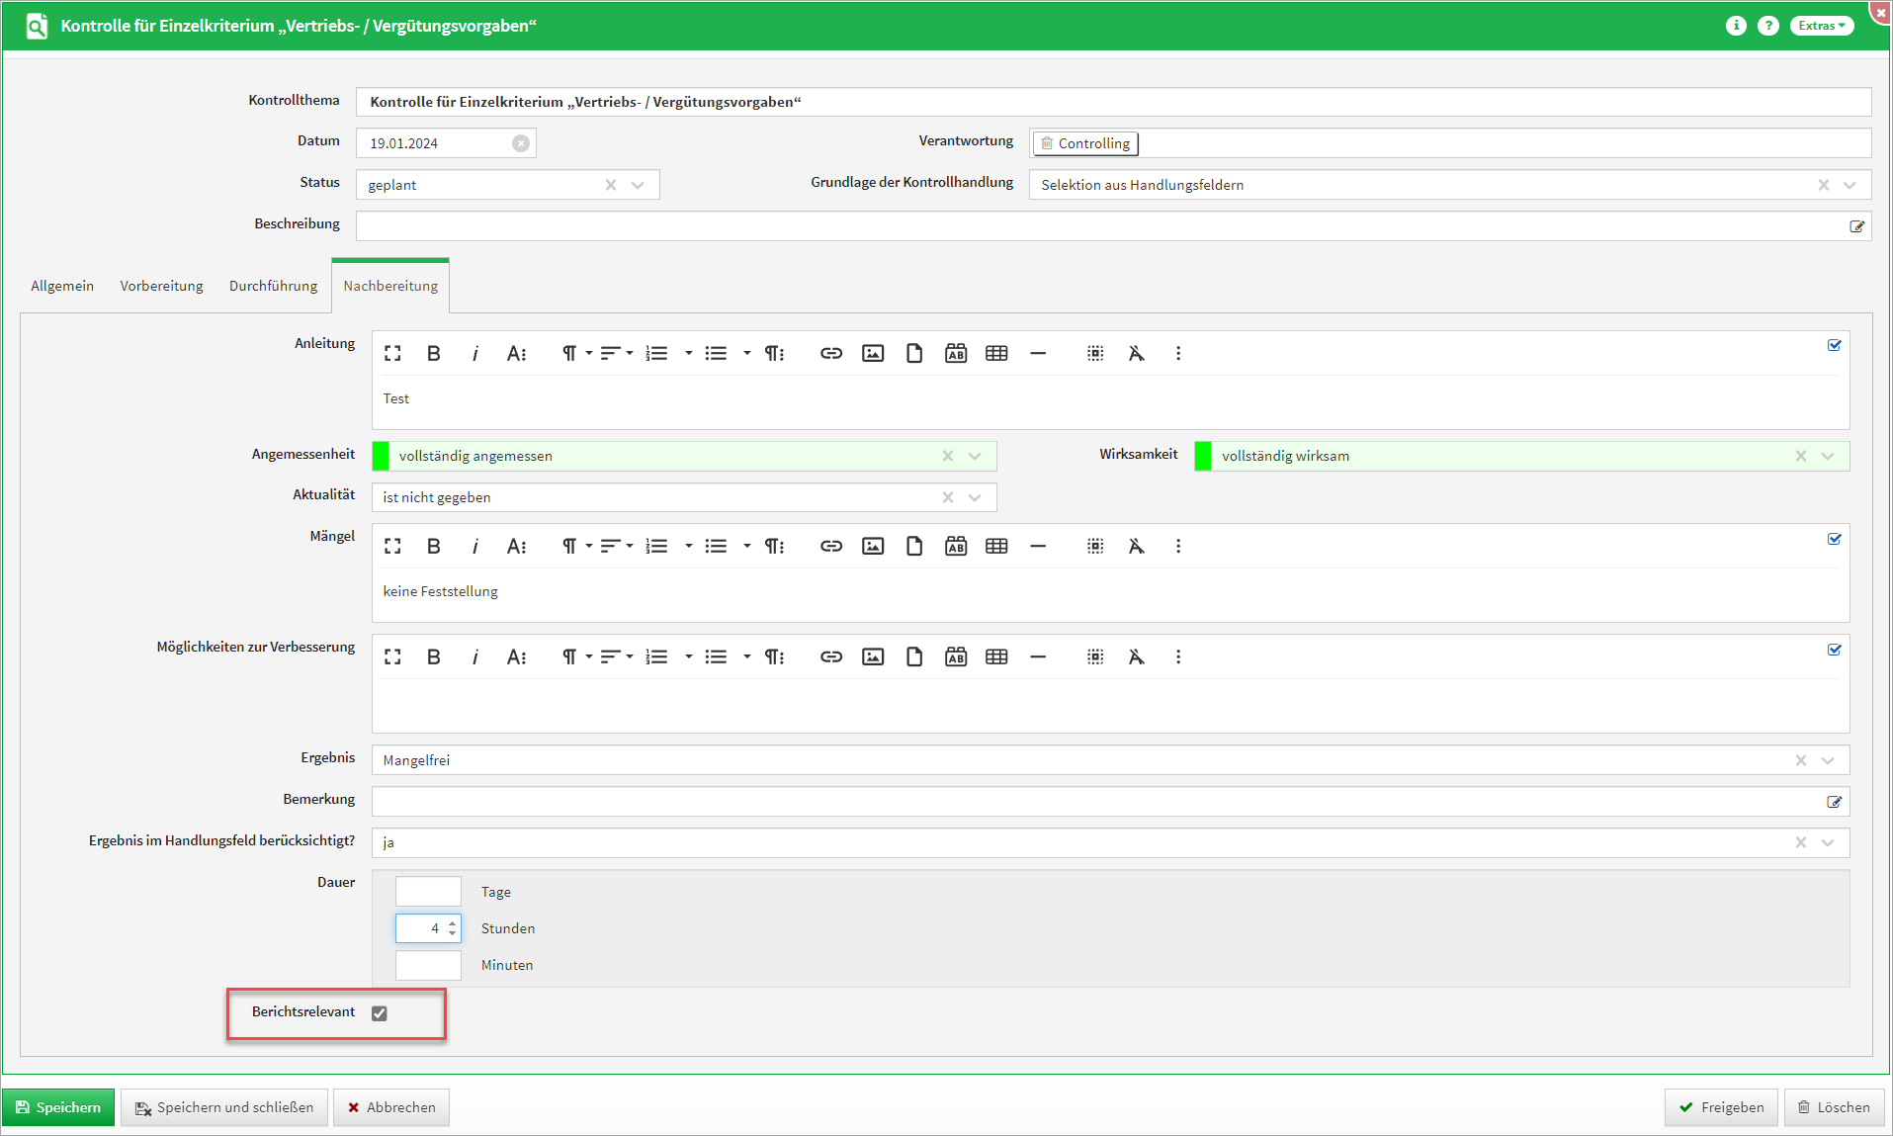Click the Freigeben button
1893x1136 pixels.
click(1721, 1107)
